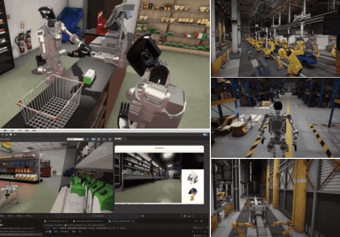
Task: Click the white depth-view panel showing robot parts
Action: tap(192, 187)
